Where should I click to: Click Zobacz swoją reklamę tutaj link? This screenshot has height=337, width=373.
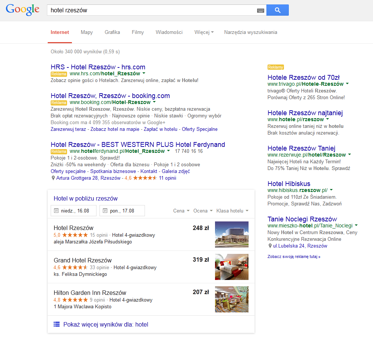294,256
